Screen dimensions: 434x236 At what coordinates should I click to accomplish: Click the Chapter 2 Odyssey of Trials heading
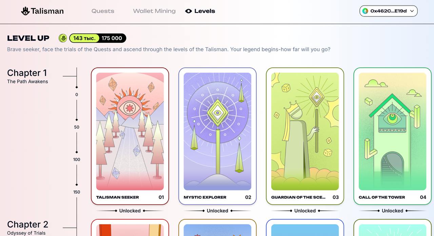(x=28, y=228)
